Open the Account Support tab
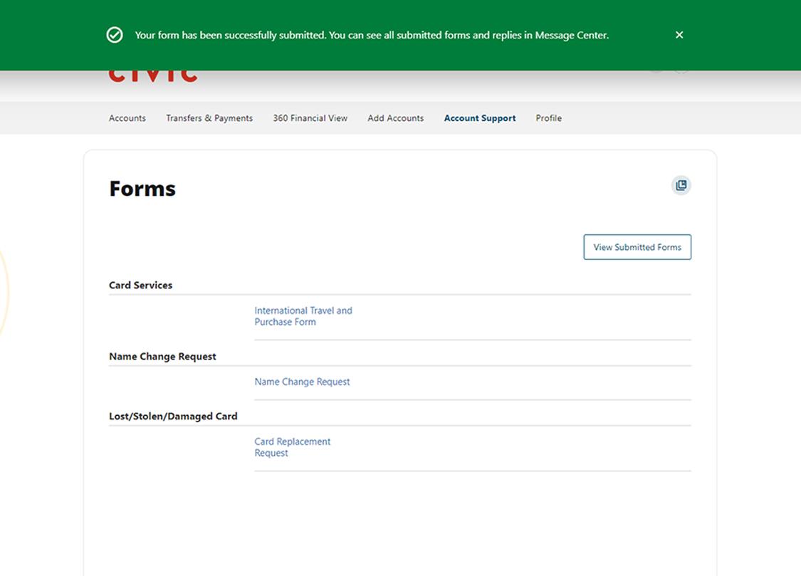 point(480,118)
